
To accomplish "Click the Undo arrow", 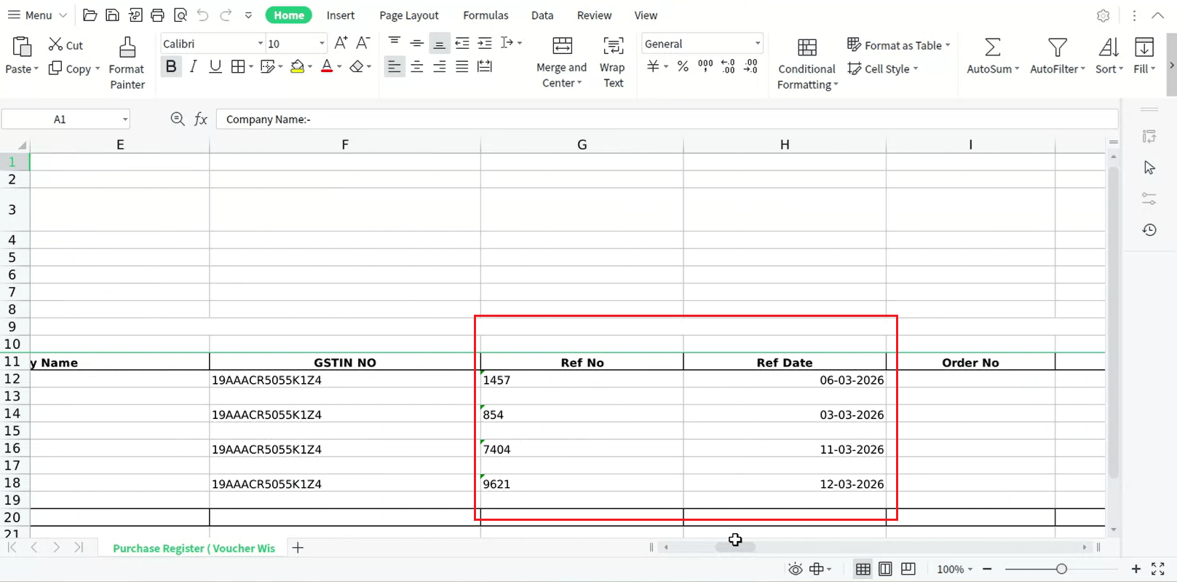I will [203, 15].
